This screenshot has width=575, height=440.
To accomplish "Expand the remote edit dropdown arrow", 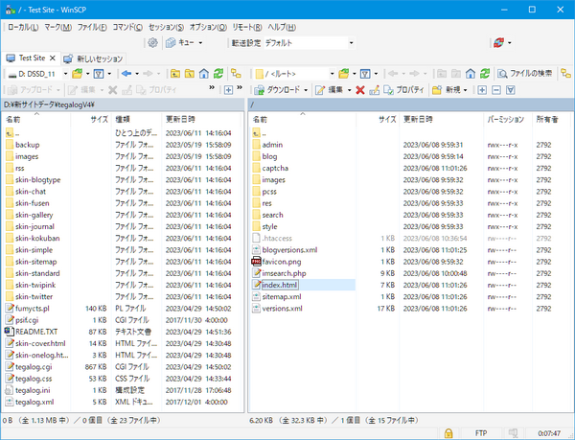I will coord(350,90).
